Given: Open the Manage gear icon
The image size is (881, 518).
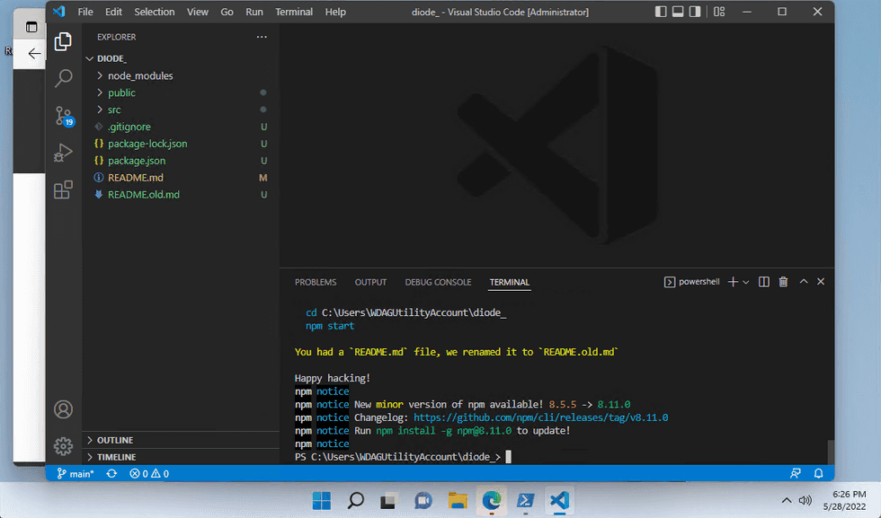Looking at the screenshot, I should 63,446.
